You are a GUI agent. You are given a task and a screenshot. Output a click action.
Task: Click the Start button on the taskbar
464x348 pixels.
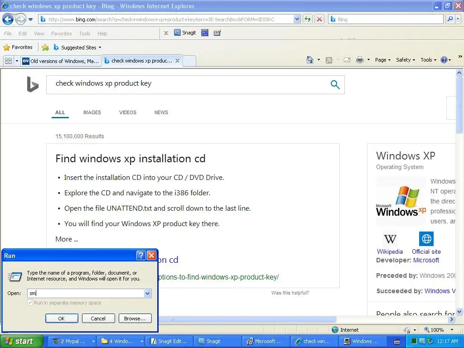[x=21, y=341]
